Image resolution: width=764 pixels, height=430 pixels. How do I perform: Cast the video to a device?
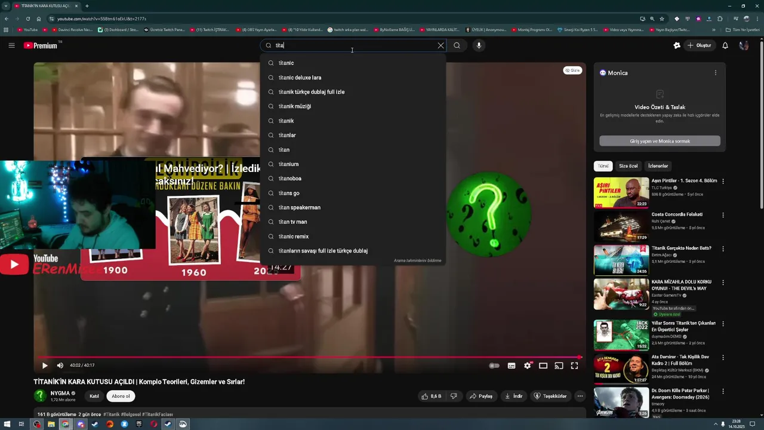pos(559,365)
